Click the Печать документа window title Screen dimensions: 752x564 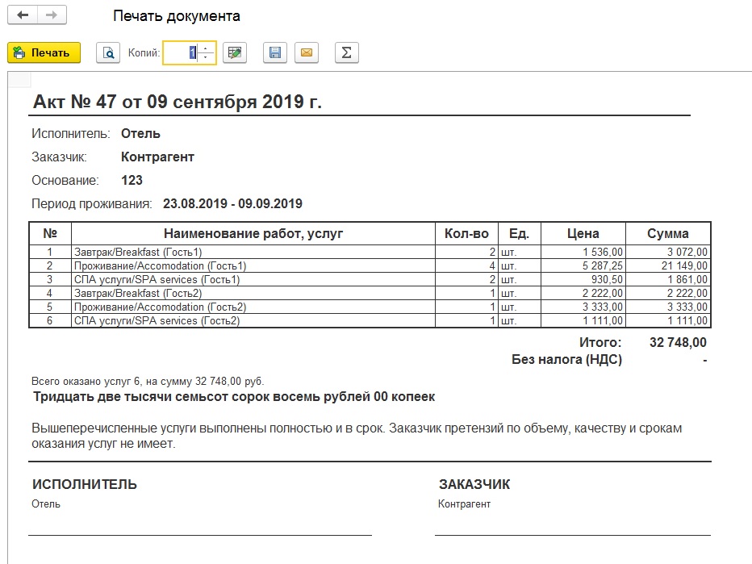coord(177,16)
